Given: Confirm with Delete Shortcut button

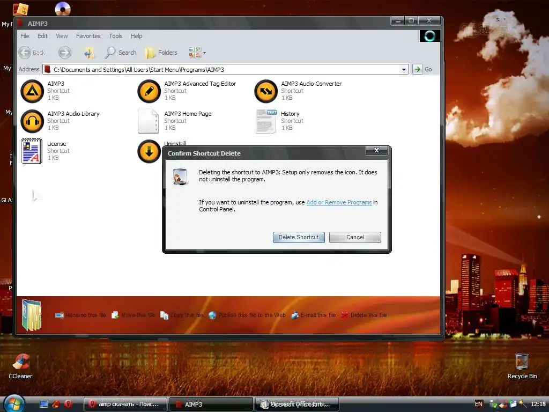Looking at the screenshot, I should pyautogui.click(x=299, y=237).
